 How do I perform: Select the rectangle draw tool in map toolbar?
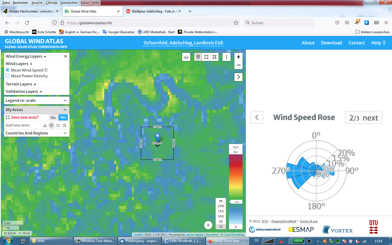(206, 57)
